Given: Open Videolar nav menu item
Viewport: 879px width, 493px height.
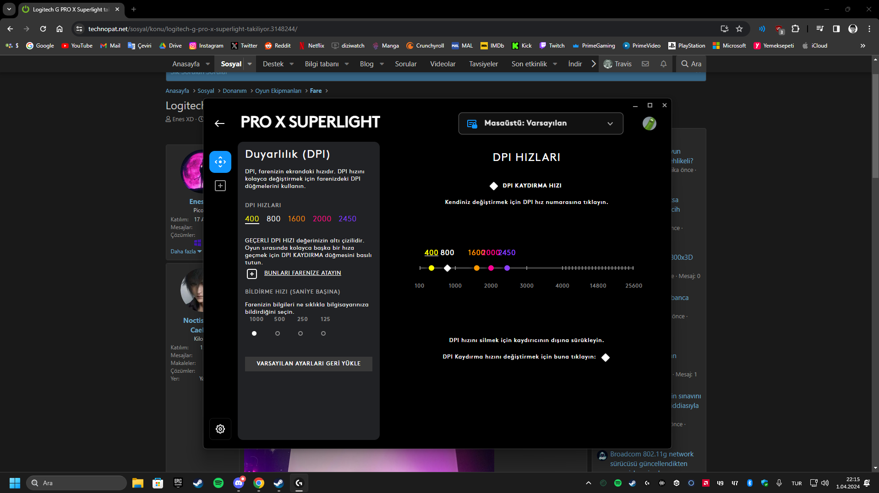Looking at the screenshot, I should [x=443, y=64].
